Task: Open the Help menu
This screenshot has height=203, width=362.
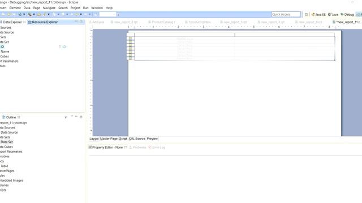Action: click(109, 8)
